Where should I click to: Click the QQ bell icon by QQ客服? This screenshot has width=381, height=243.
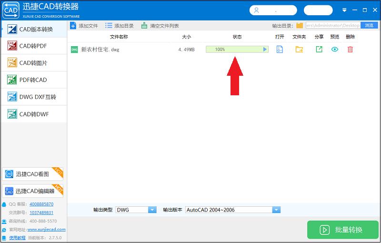(x=4, y=204)
